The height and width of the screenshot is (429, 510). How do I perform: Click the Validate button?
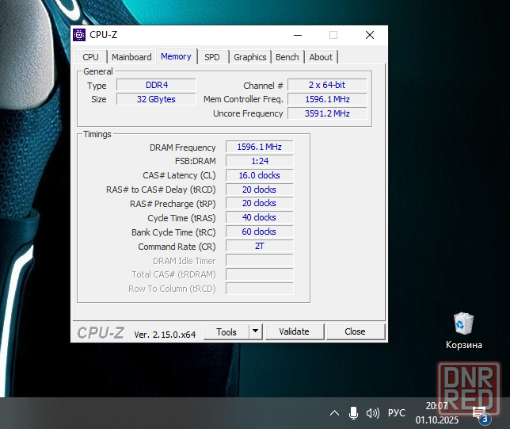pos(294,331)
